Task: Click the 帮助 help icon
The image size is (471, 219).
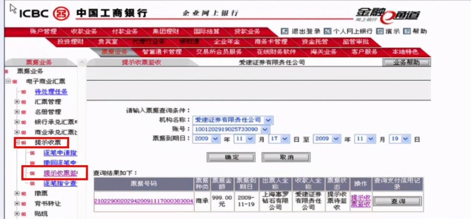Action: tap(407, 31)
